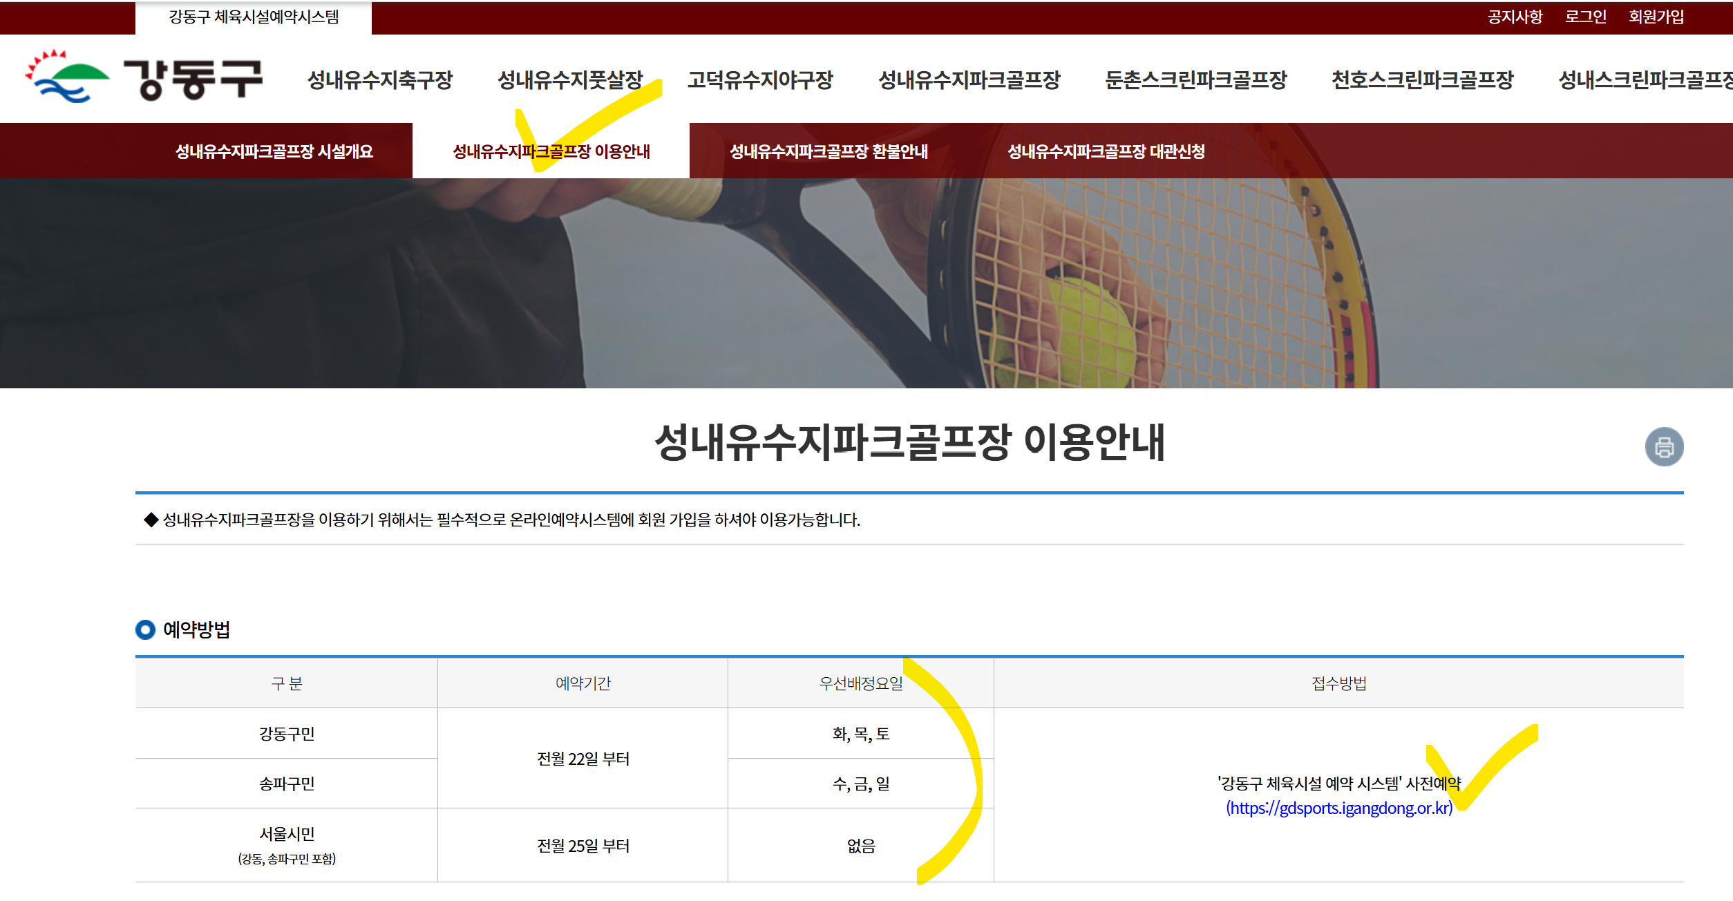The height and width of the screenshot is (901, 1733).
Task: Open the 성내유수지파크골프장 menu
Action: pyautogui.click(x=969, y=79)
